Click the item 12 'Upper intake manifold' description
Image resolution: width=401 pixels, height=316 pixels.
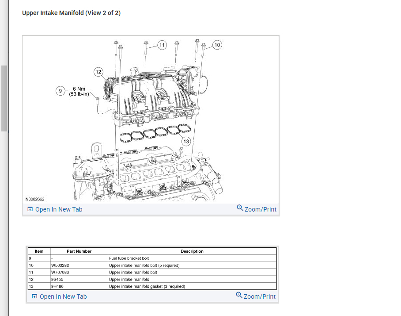point(129,280)
